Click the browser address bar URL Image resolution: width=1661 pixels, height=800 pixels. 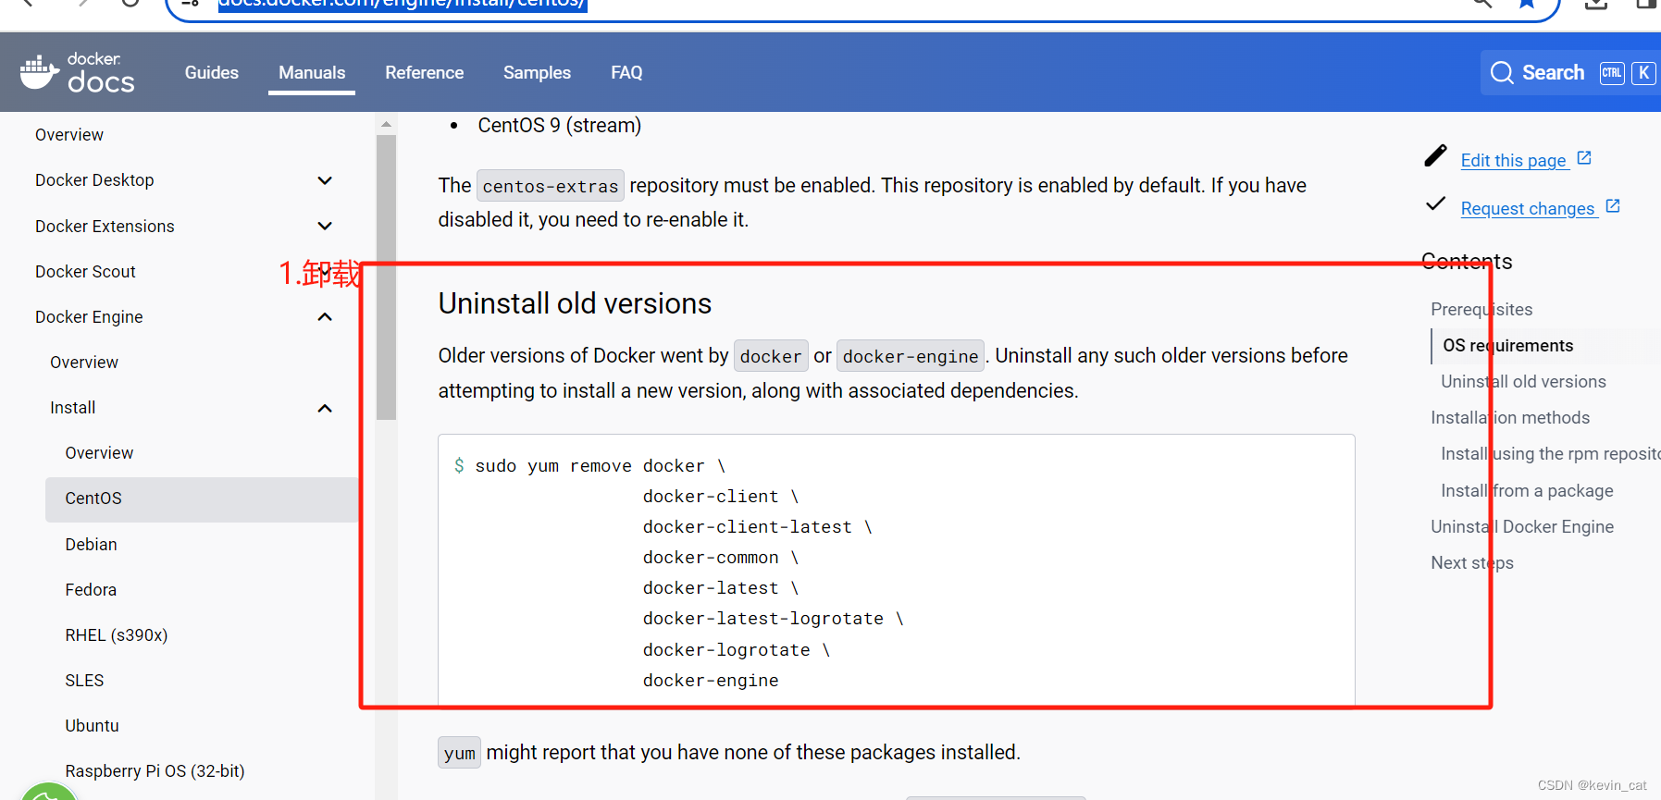402,4
